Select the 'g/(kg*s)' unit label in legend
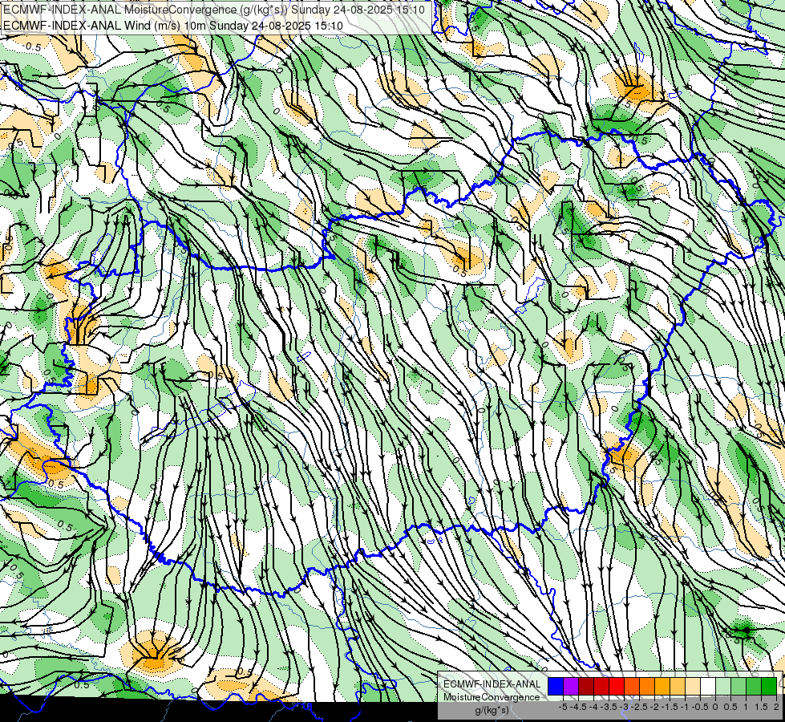This screenshot has width=785, height=722. coord(492,711)
